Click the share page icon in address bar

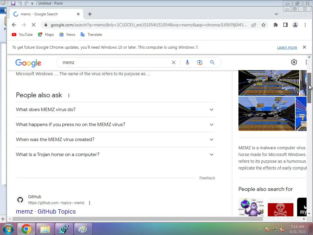[x=254, y=25]
